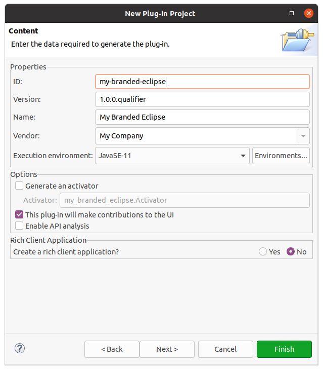Viewport: 323px width, 370px height.
Task: Click the Finish button
Action: [284, 349]
